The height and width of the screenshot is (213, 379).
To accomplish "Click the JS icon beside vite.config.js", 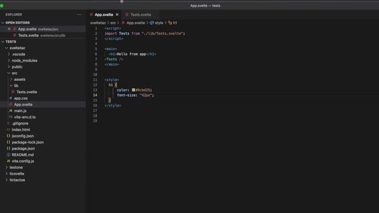I will (x=8, y=161).
